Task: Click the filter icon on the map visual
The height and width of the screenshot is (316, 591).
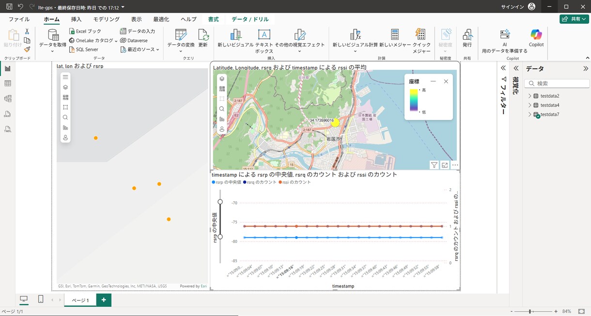Action: coord(434,165)
